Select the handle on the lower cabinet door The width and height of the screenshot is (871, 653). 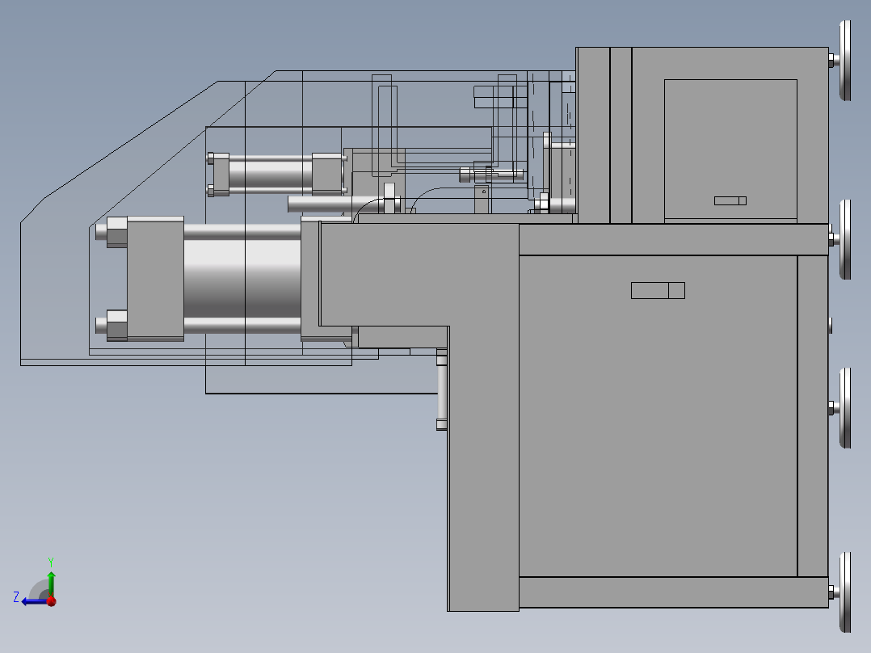point(658,291)
